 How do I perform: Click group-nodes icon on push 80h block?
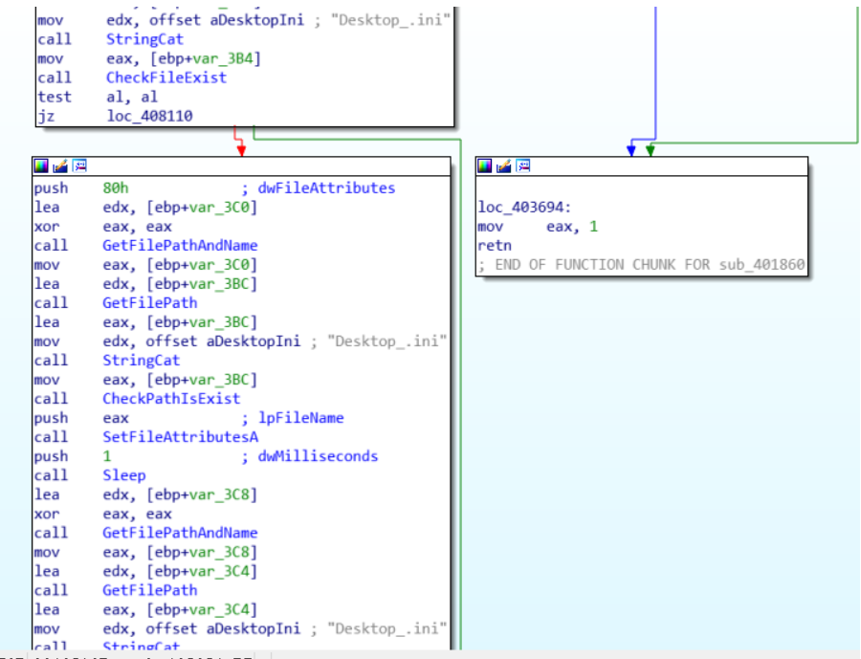[79, 165]
